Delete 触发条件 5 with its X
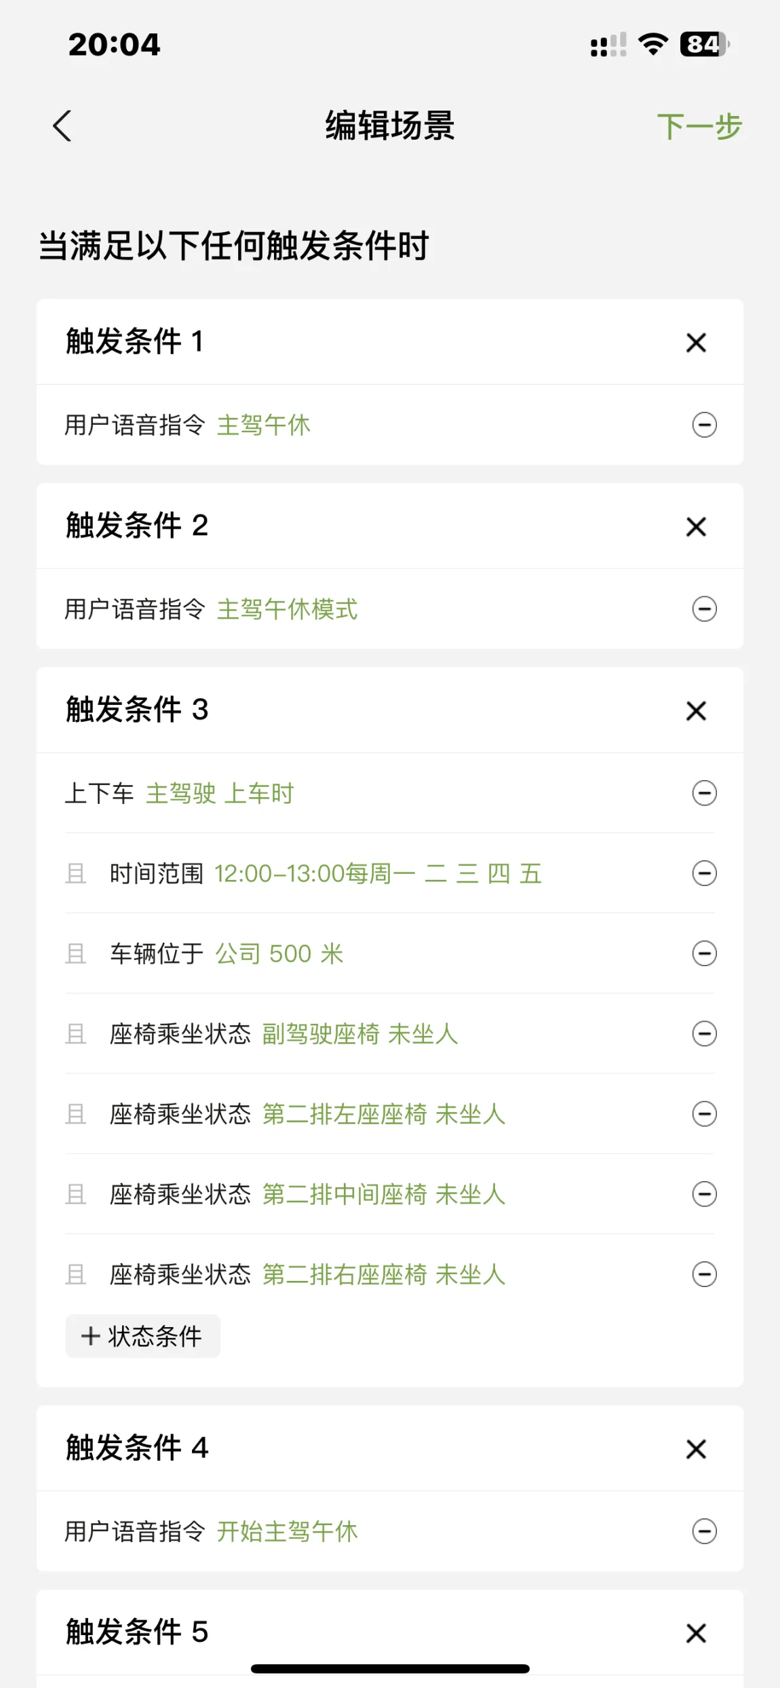 point(696,1633)
